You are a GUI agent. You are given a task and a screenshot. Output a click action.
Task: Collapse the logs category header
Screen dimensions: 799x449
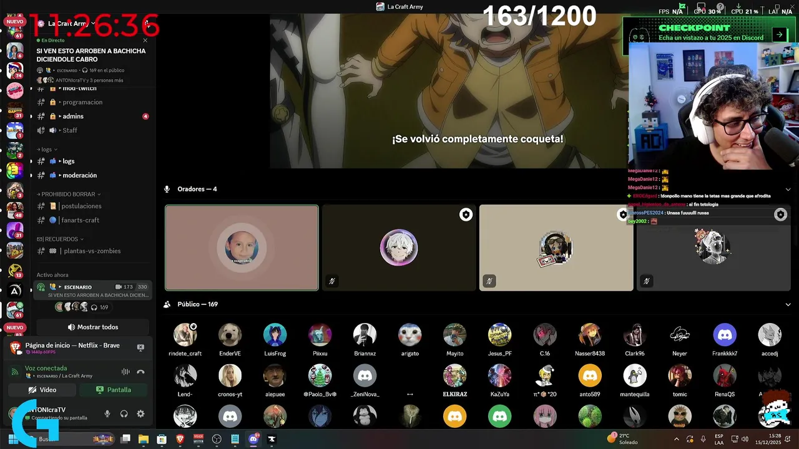point(47,150)
